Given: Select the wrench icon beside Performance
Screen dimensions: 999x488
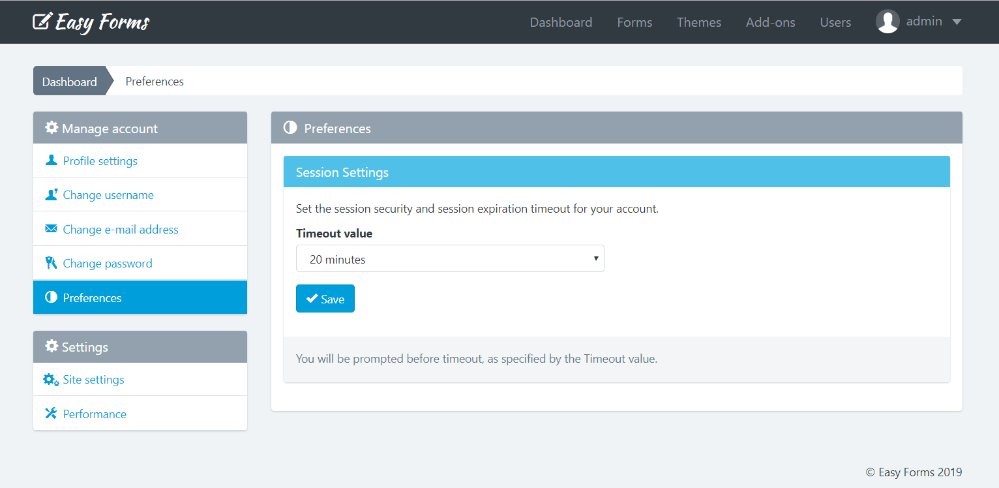Looking at the screenshot, I should 51,412.
